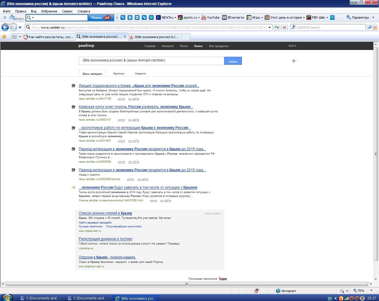Click the Яндекс logo at page bottom
The image size is (379, 301).
[223, 279]
